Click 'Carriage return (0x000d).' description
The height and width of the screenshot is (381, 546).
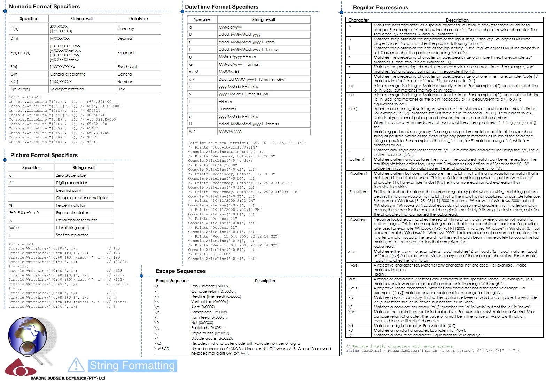click(213, 291)
